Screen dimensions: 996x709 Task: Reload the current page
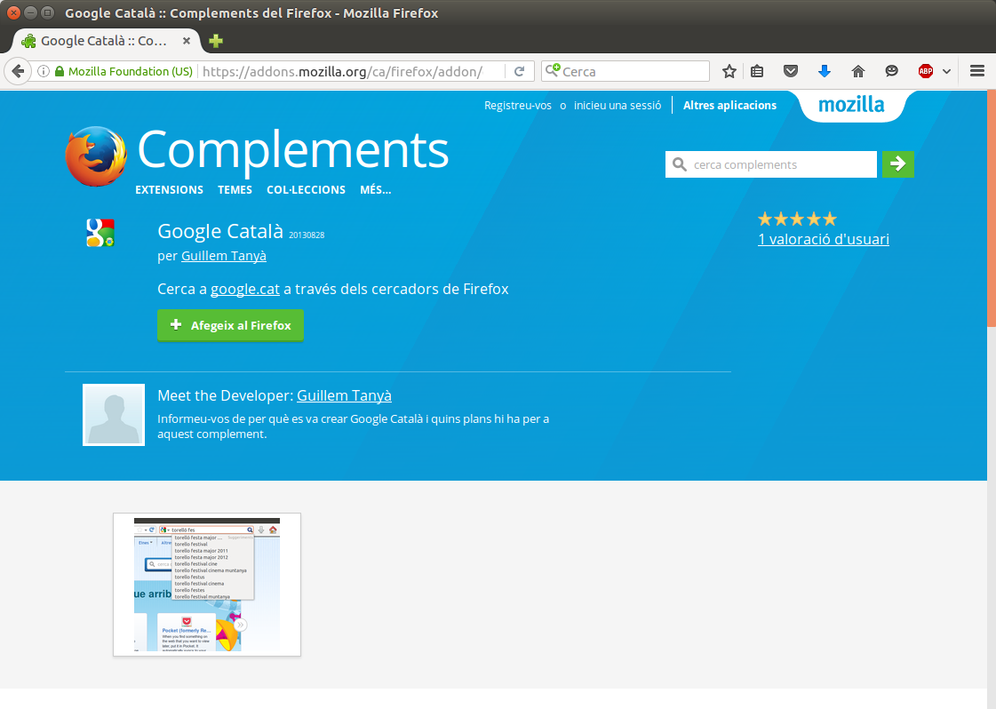(520, 71)
